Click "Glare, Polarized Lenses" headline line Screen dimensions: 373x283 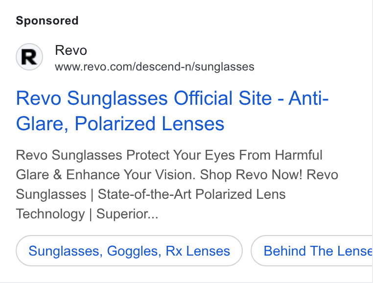(x=120, y=124)
